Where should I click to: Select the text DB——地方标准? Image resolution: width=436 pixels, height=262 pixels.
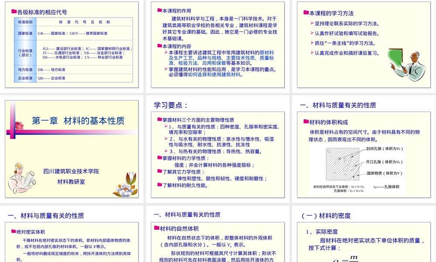(x=51, y=69)
